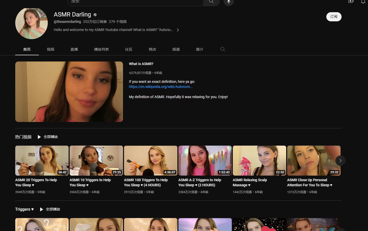Click the verified badge next to ASMR Darling

95,15
